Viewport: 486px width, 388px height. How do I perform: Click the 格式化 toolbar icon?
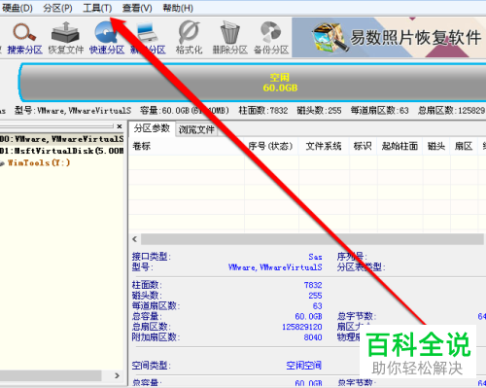point(189,32)
